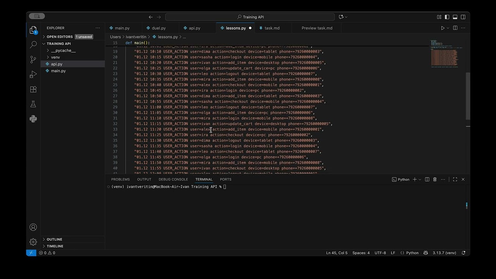Switch to the duel.py editor tab
496x279 pixels.
pyautogui.click(x=158, y=28)
